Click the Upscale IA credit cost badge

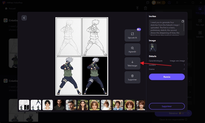(139, 29)
